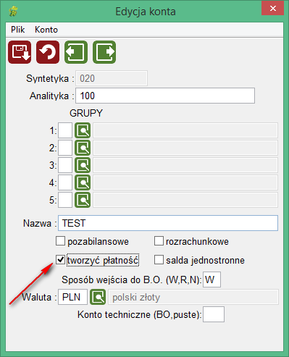Open the Plik menu

pos(17,30)
